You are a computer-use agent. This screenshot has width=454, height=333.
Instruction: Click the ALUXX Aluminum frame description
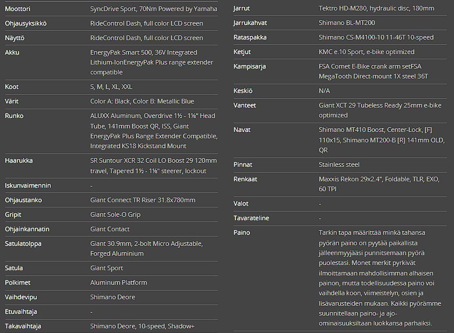click(153, 131)
